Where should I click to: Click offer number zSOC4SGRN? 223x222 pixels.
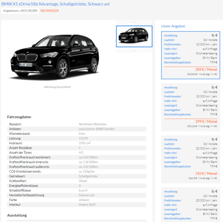tap(20, 11)
